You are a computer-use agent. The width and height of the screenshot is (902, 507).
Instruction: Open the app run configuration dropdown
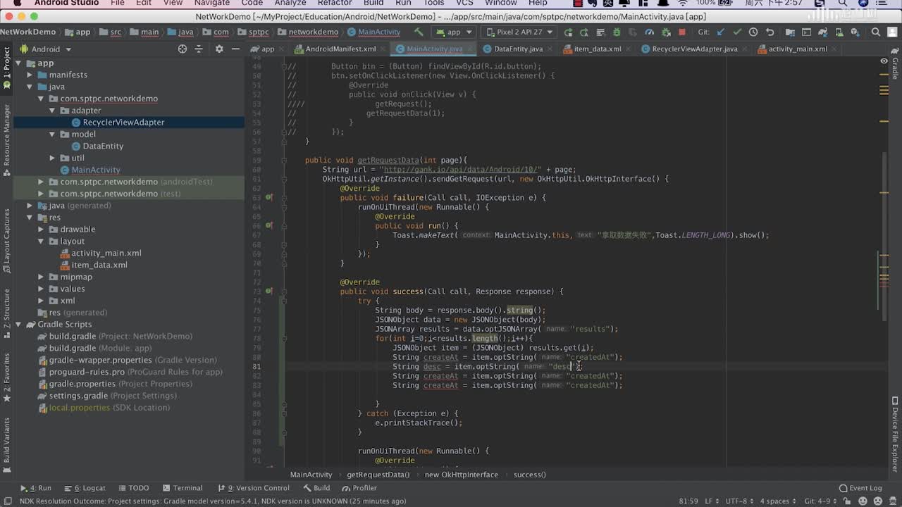(453, 32)
